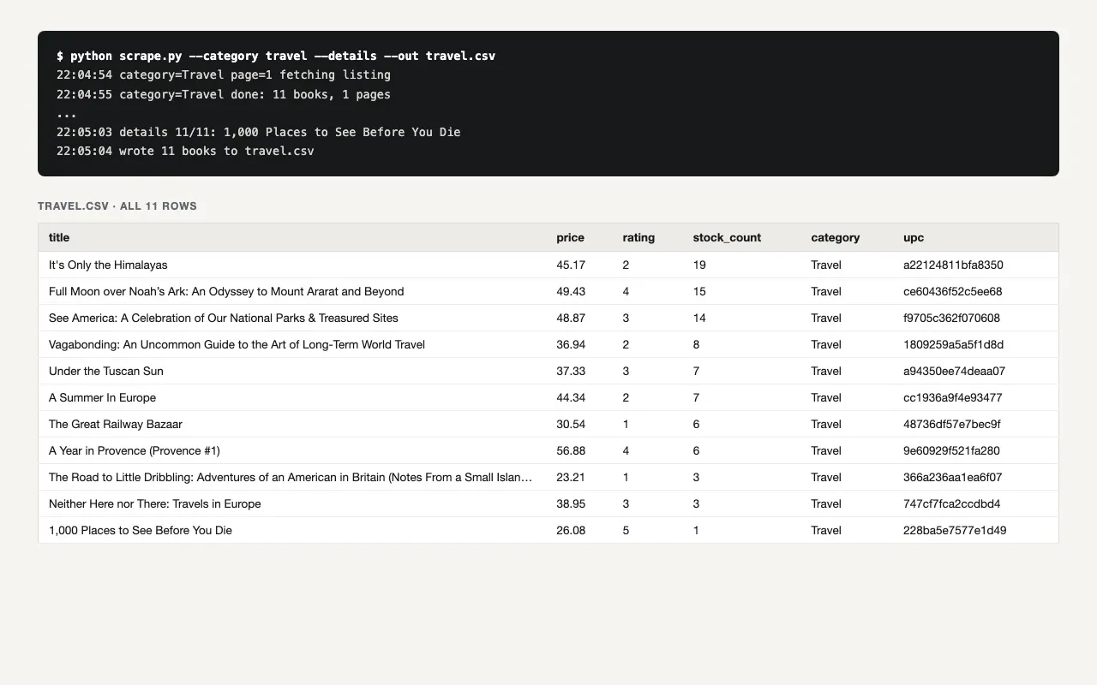This screenshot has height=685, width=1097.
Task: Click the upc 9e60929f521fa280
Action: tap(951, 450)
